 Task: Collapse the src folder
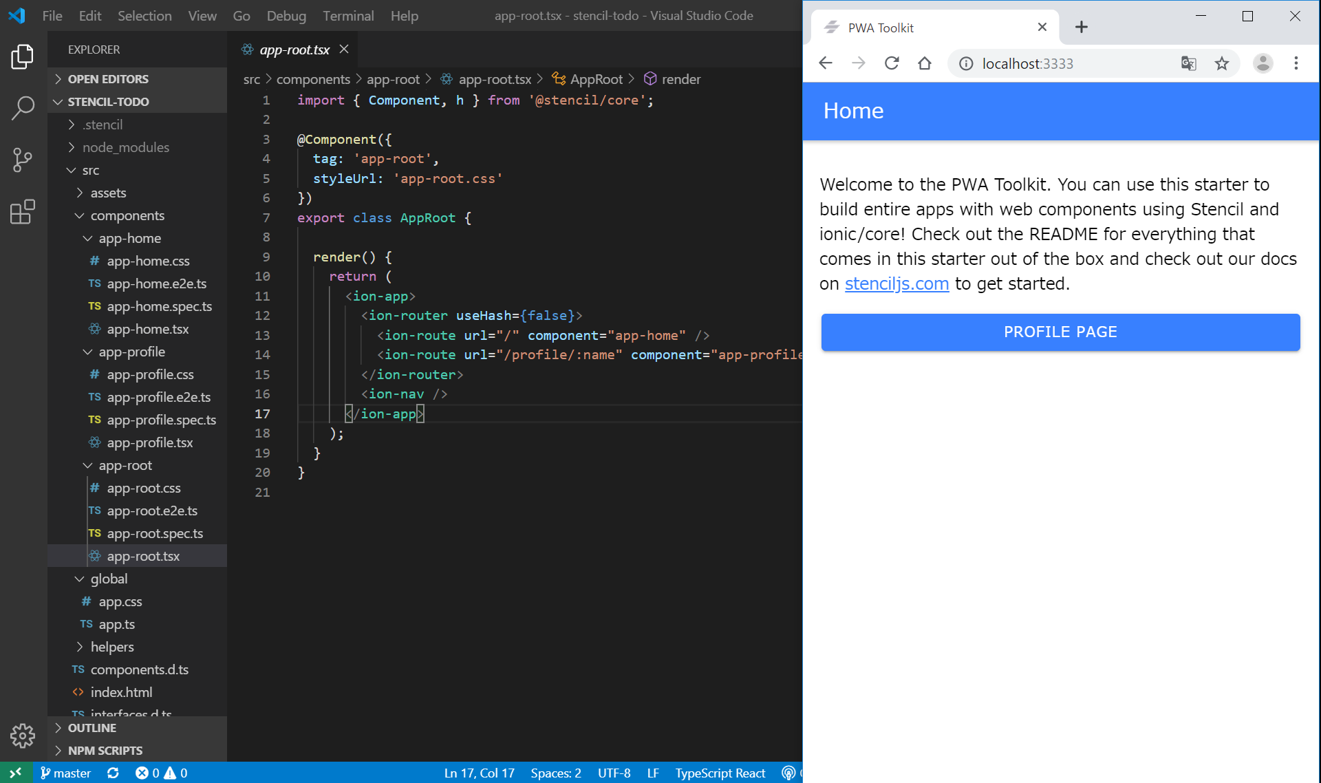[138, 169]
